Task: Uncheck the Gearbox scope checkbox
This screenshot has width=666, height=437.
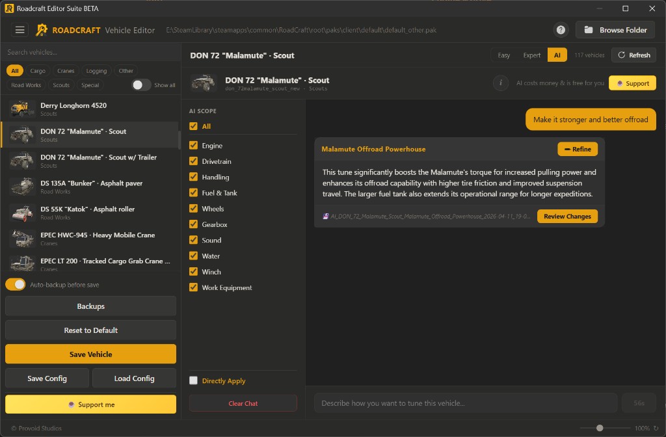Action: point(193,224)
